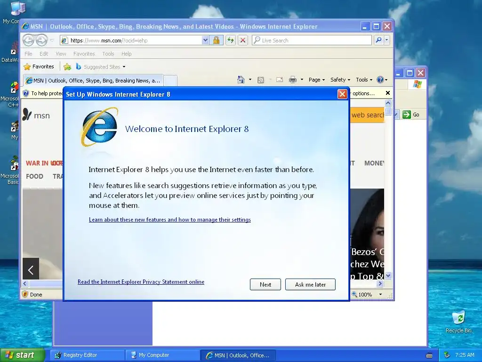Open the search provider options dropdown

387,40
